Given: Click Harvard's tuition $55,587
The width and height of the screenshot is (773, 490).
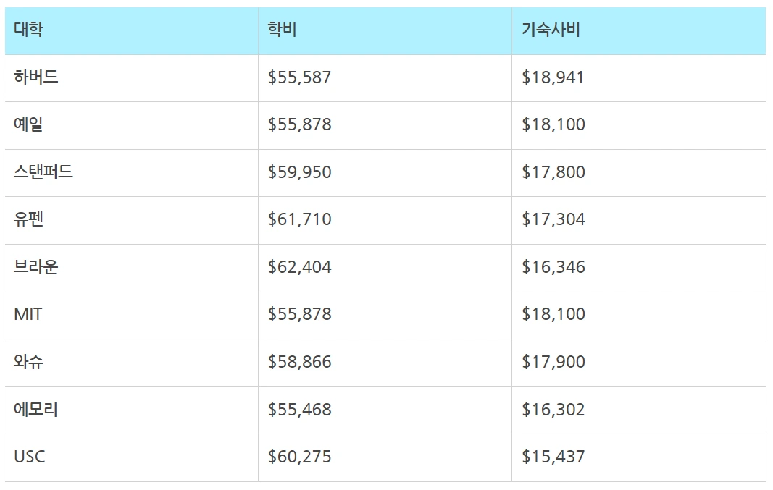Looking at the screenshot, I should [299, 77].
